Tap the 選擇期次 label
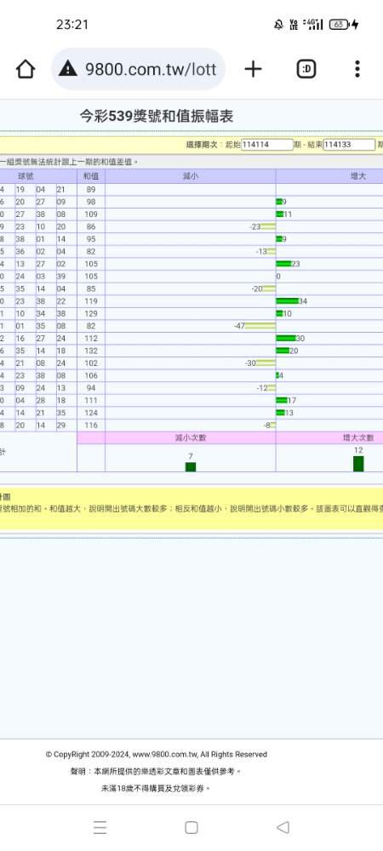Viewport: 383px width, 851px height. (x=201, y=145)
